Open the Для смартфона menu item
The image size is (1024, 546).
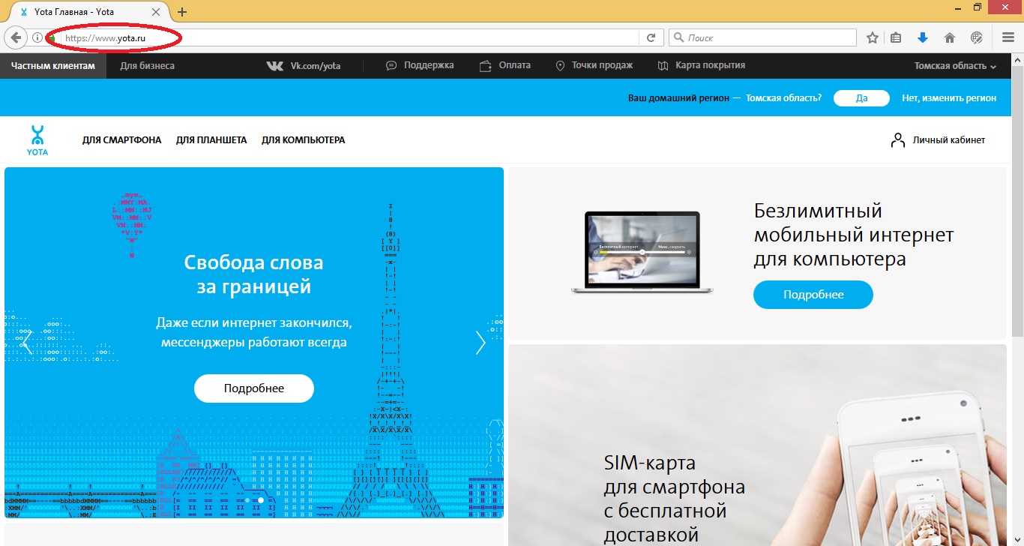(x=121, y=140)
